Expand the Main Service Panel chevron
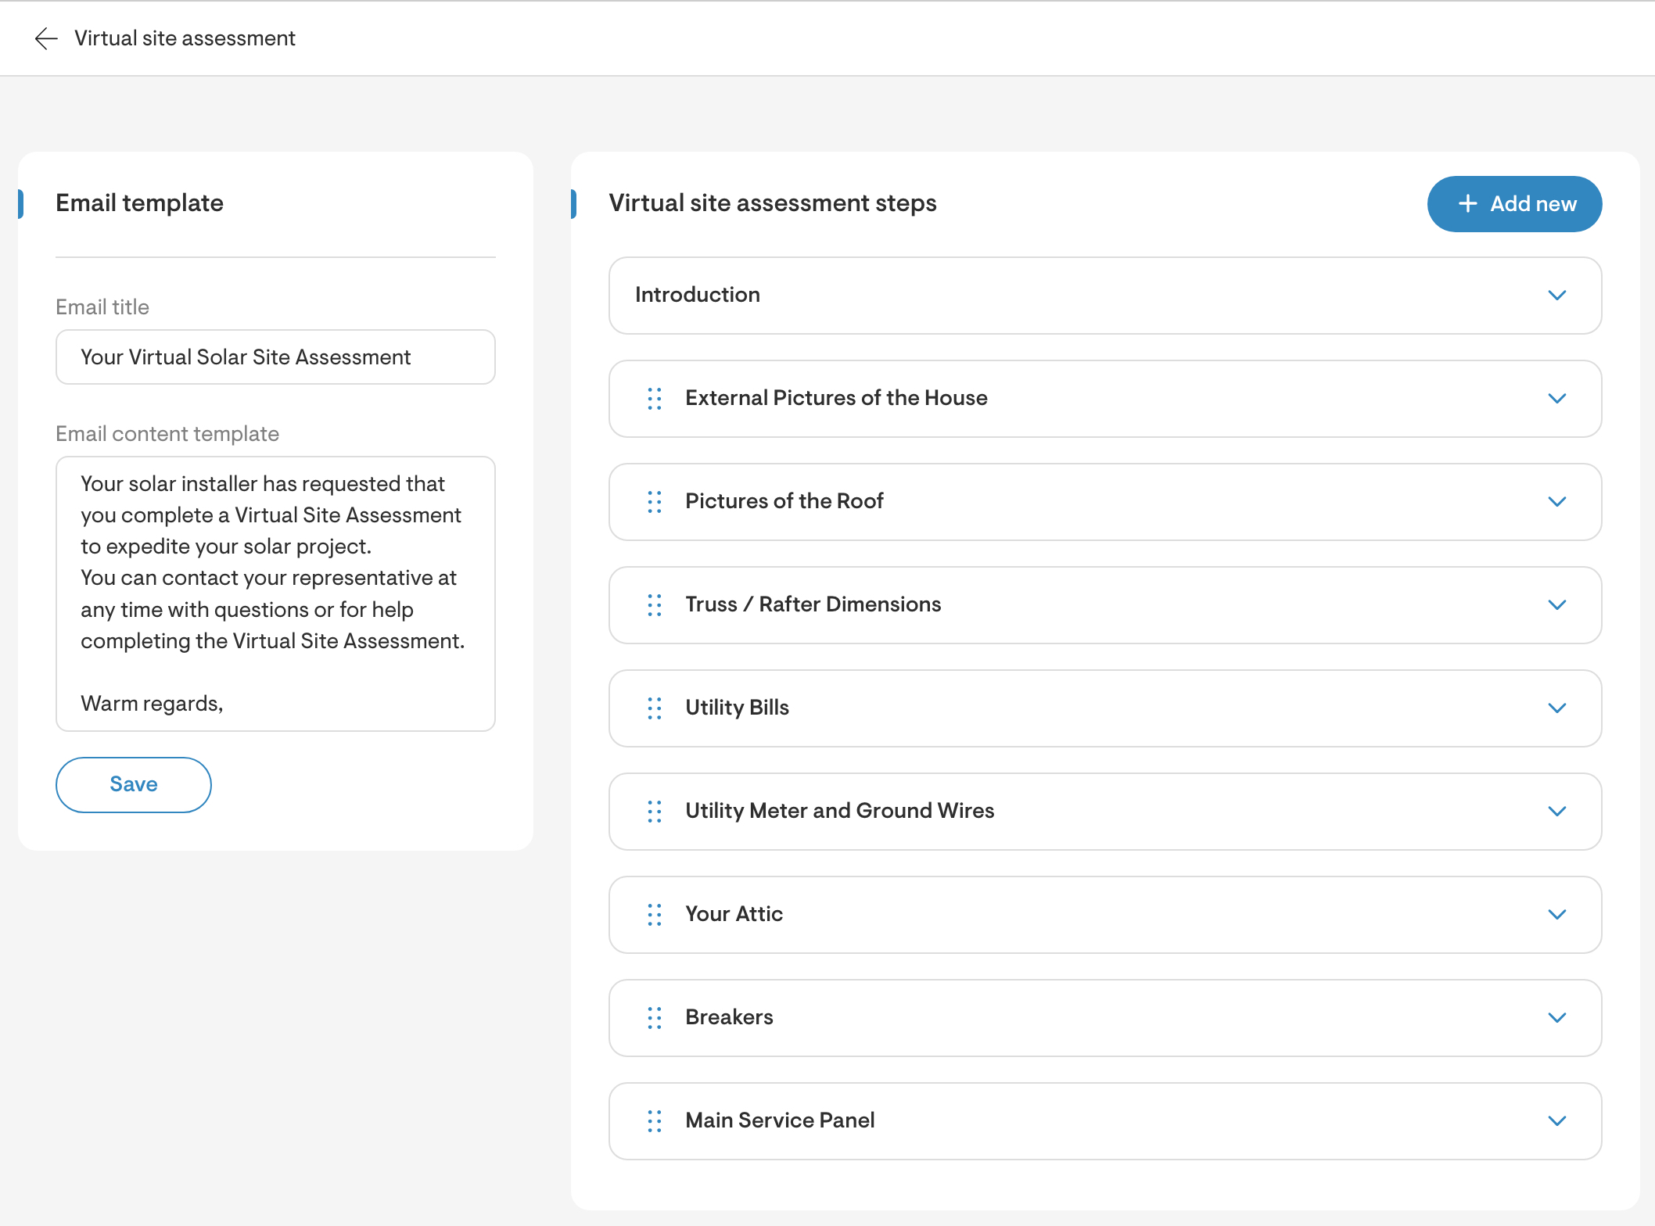 click(x=1556, y=1121)
